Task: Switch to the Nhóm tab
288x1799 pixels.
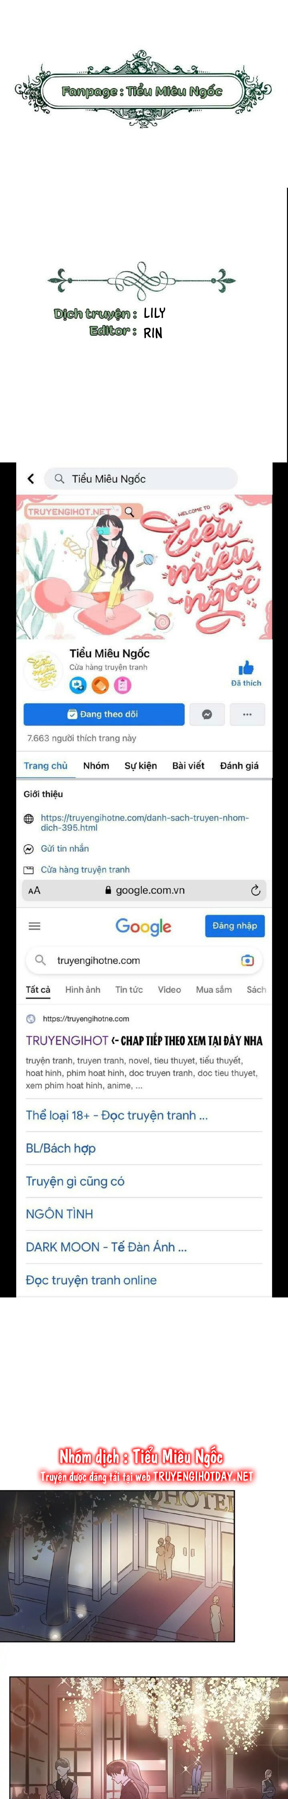Action: point(96,765)
